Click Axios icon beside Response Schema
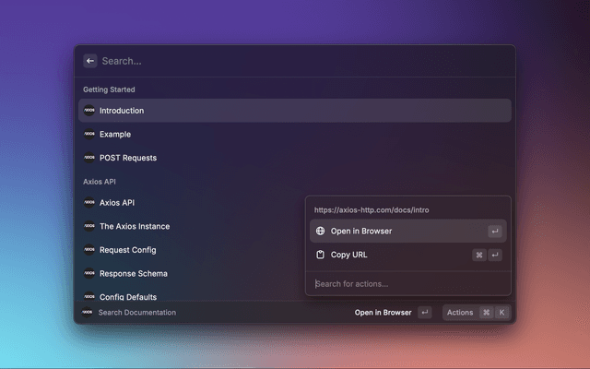The height and width of the screenshot is (369, 590). tap(89, 274)
